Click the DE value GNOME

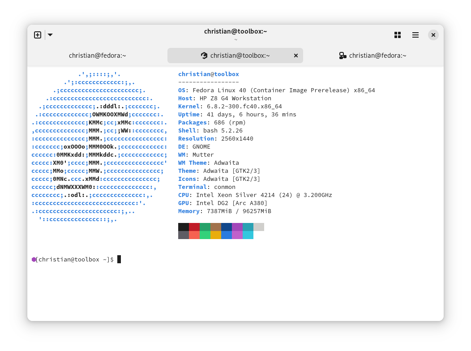click(201, 147)
